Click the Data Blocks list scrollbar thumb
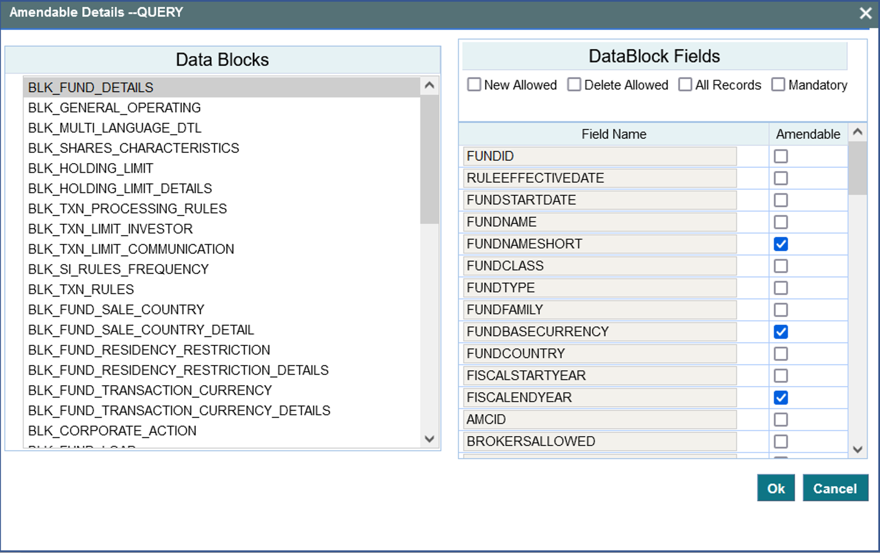Image resolution: width=880 pixels, height=553 pixels. pos(429,158)
